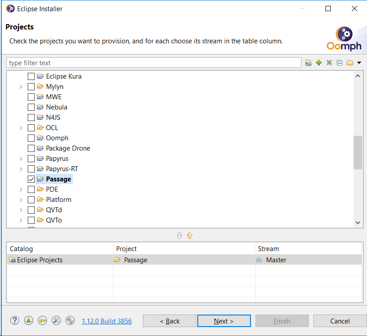This screenshot has width=367, height=336.
Task: Click the update refresh arrows icon
Action: pyautogui.click(x=70, y=320)
